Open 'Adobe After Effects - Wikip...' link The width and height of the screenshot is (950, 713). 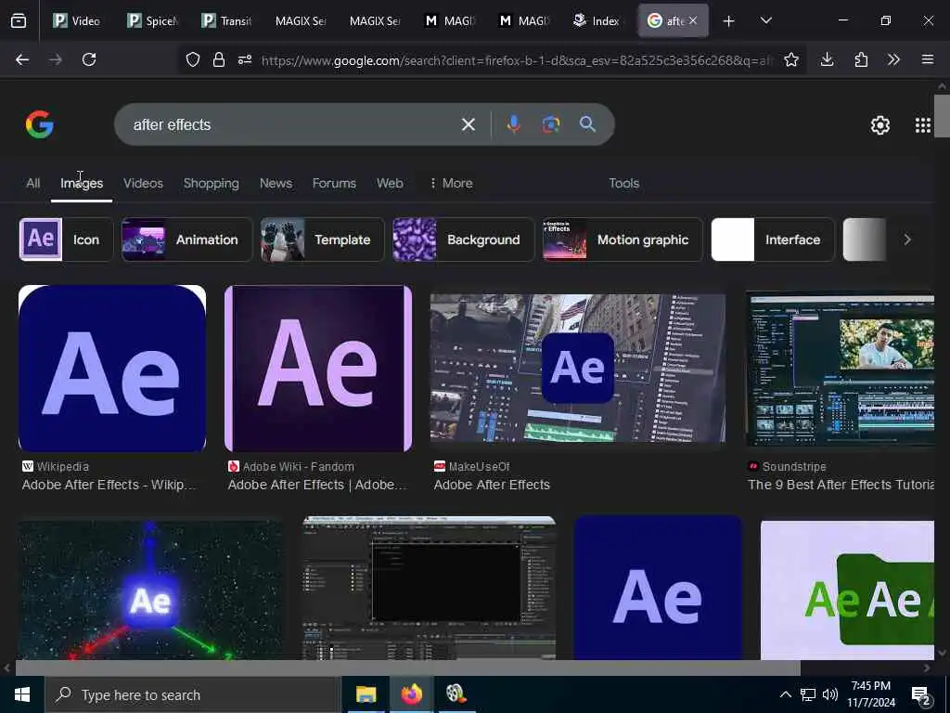(109, 485)
